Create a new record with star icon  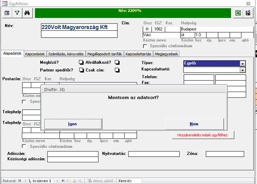(69, 181)
